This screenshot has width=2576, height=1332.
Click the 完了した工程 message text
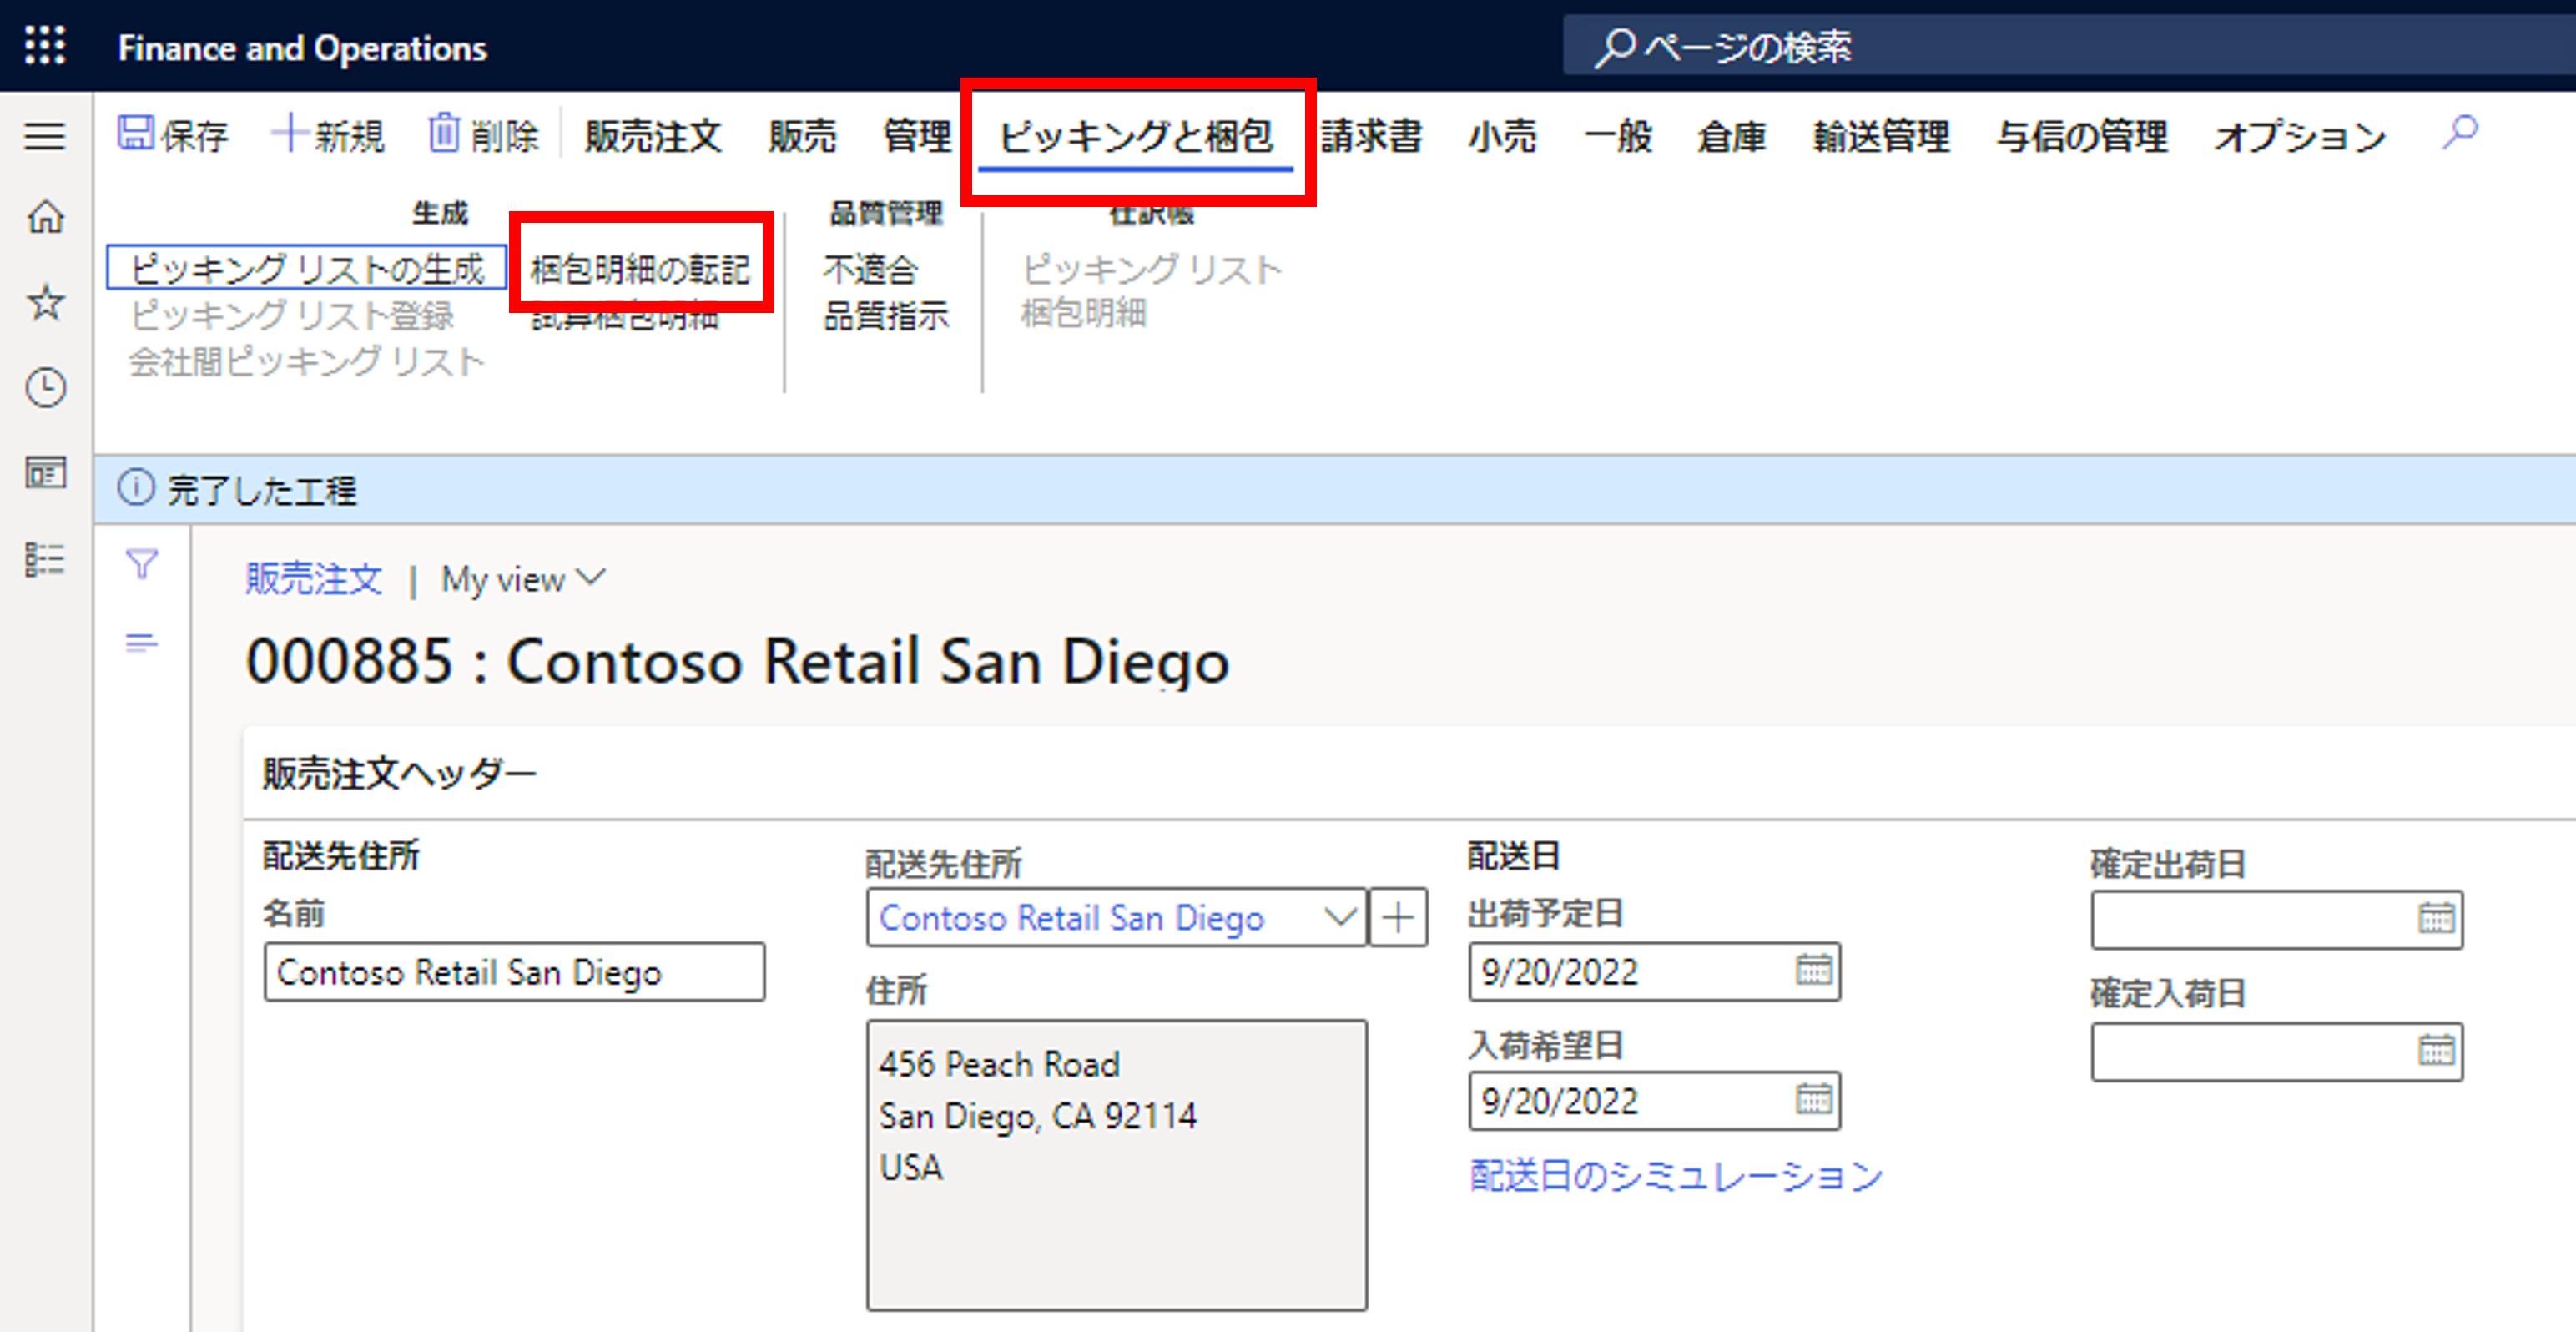click(261, 489)
